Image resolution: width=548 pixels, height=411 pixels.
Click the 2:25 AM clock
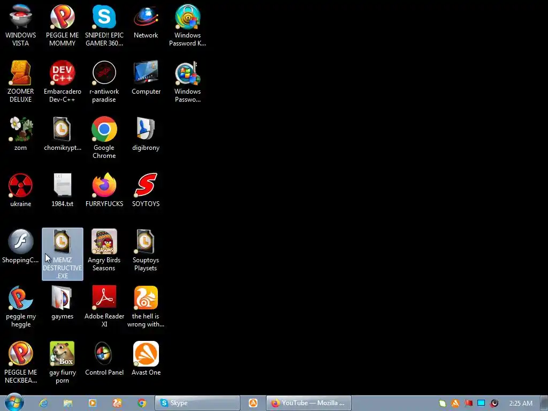coord(521,403)
